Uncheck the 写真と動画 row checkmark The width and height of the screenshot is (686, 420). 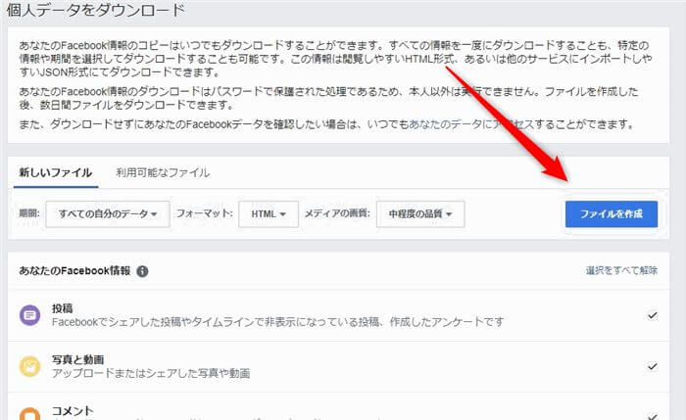[x=653, y=366]
